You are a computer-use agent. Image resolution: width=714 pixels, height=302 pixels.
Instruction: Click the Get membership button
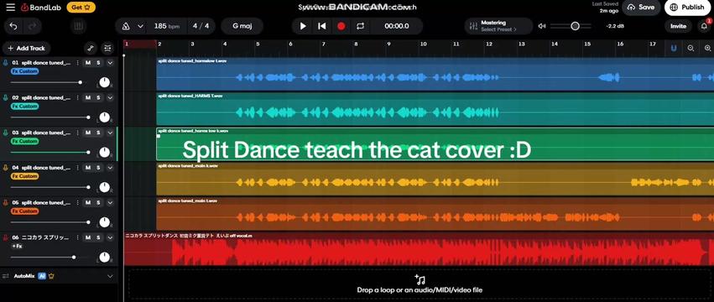[x=81, y=8]
